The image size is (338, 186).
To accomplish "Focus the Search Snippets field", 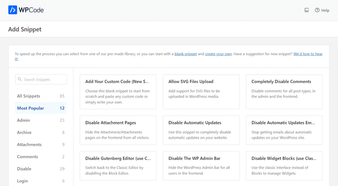I will (41, 80).
